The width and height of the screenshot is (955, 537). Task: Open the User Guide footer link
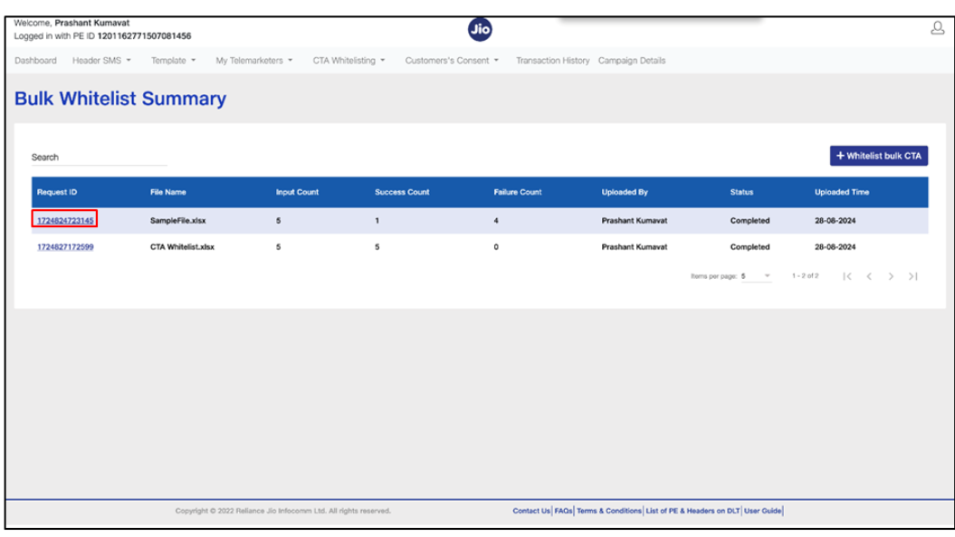(x=762, y=511)
